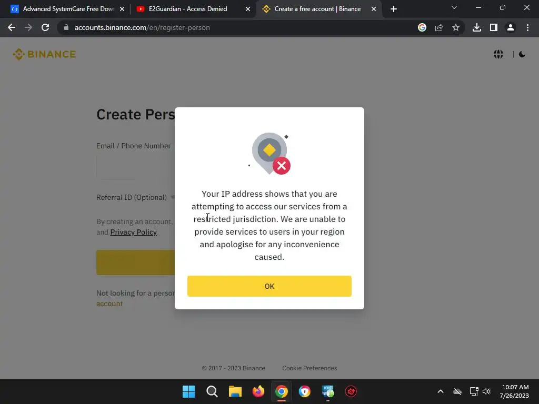Open the Privacy Policy link

[133, 232]
